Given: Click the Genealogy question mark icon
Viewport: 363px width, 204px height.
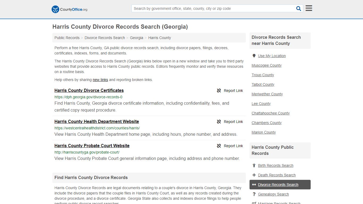Looking at the screenshot, I should (x=254, y=194).
